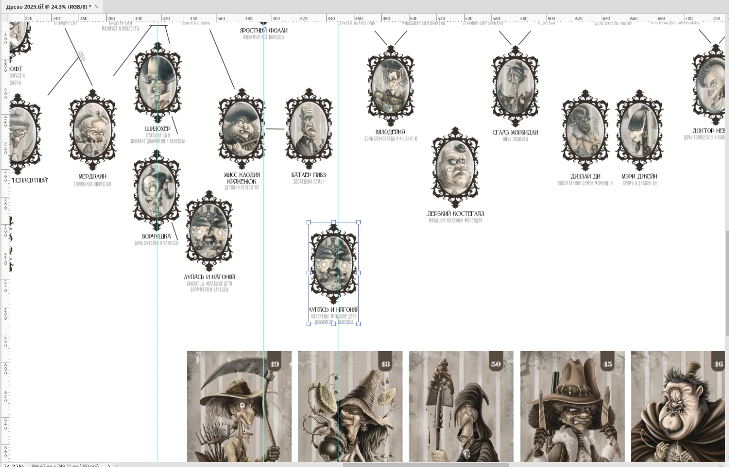Viewport: 729px width, 467px height.
Task: Click the bottom-left transform handle
Action: pos(308,324)
